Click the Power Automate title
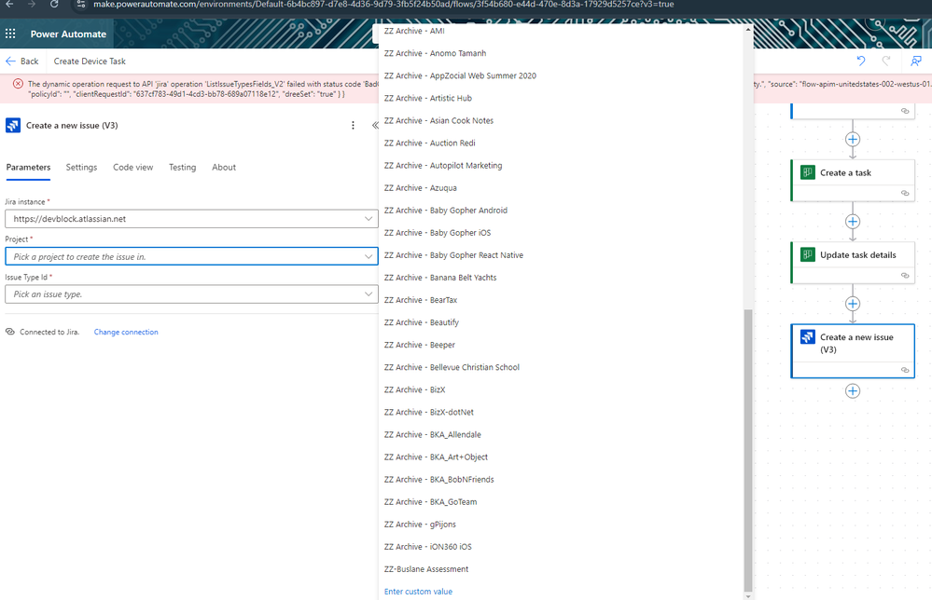 [68, 34]
